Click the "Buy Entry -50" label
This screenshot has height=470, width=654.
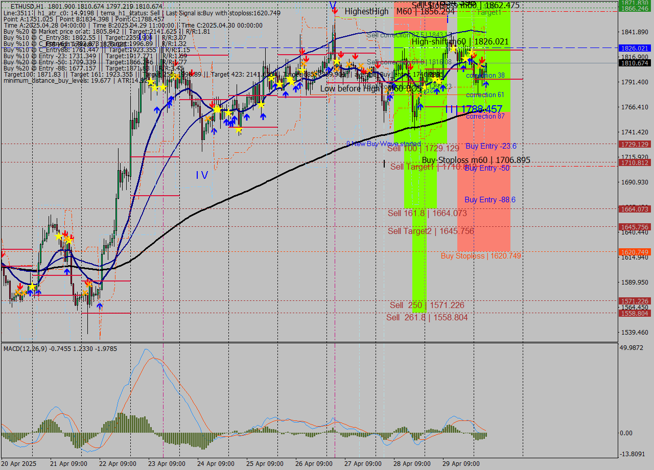click(487, 168)
